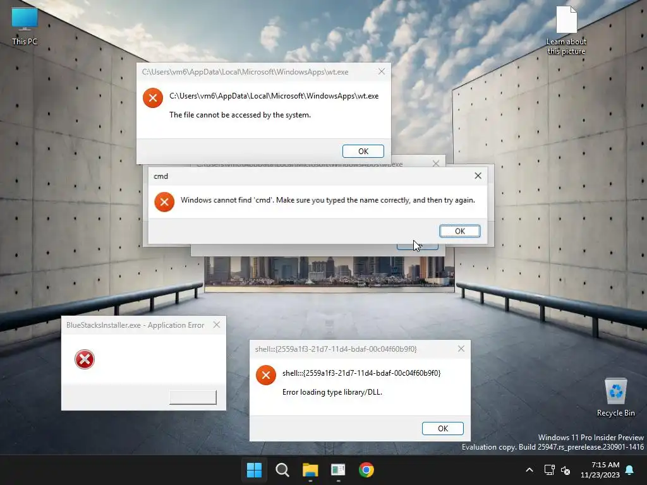The image size is (647, 485).
Task: Close the BlueStacksInstaller Application Error dialog
Action: point(217,325)
